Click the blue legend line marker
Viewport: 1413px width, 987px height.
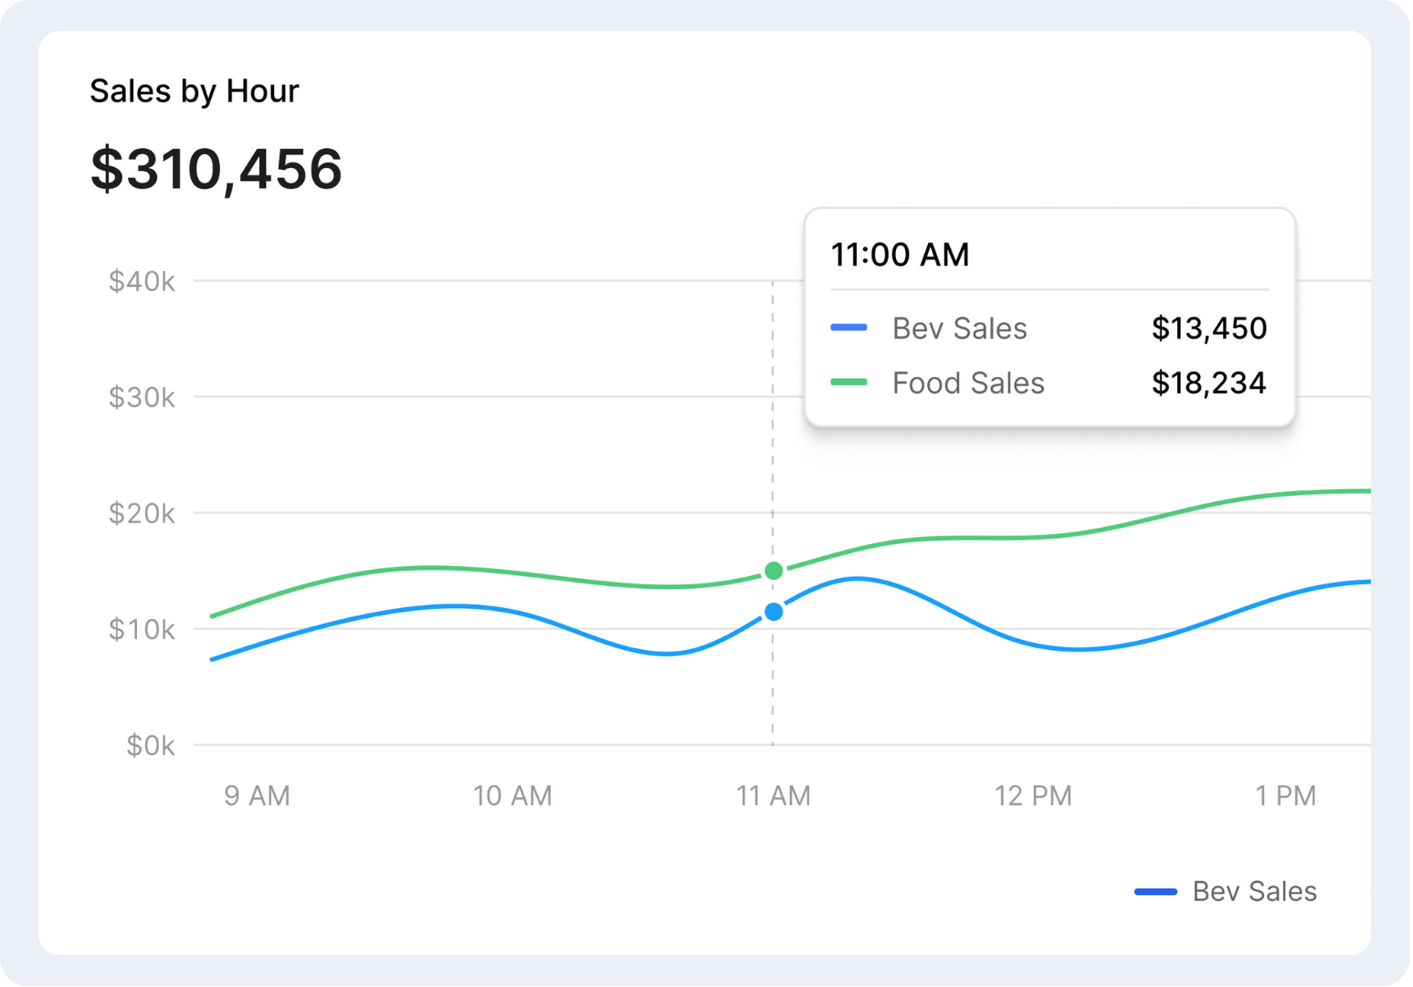[1155, 892]
